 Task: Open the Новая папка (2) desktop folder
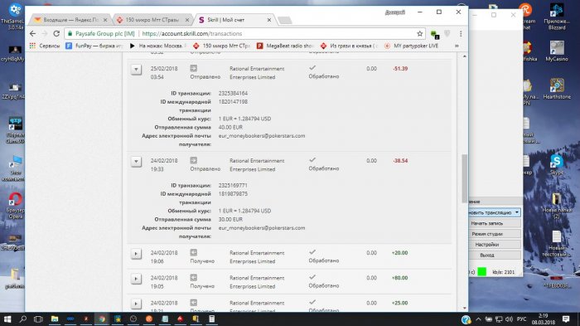point(557,206)
